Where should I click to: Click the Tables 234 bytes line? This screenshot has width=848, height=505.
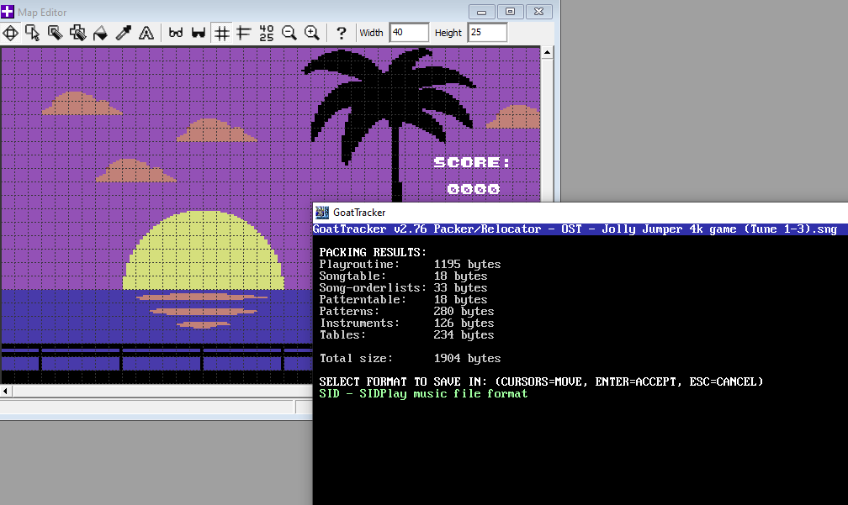[x=406, y=335]
